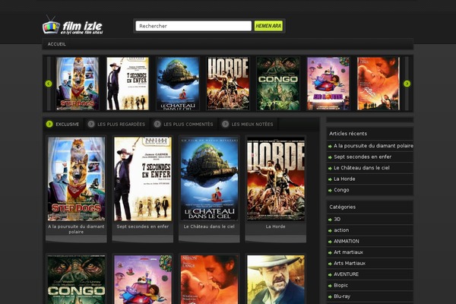Click the carousel next arrow
456x304 pixels.
click(407, 84)
